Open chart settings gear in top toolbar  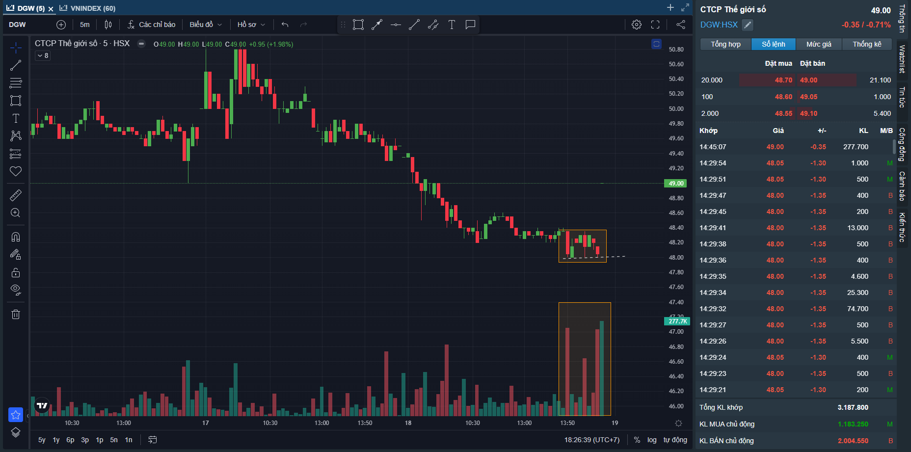tap(637, 25)
